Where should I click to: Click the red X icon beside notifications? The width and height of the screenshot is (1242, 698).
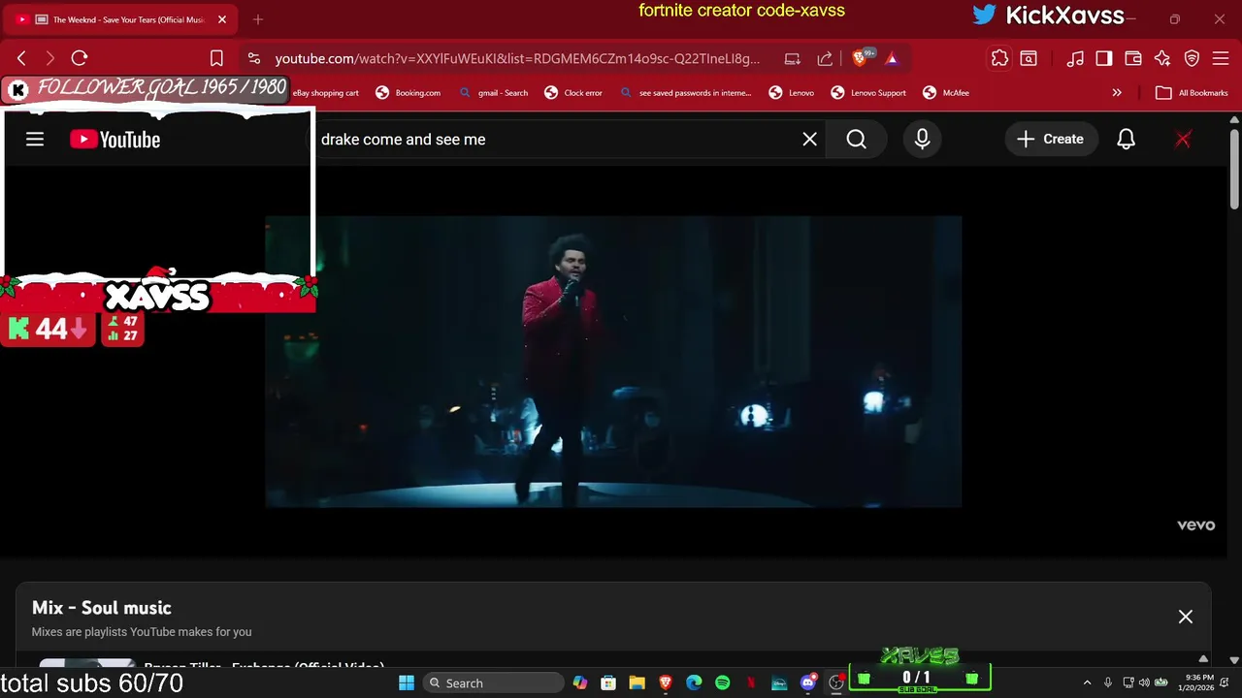(x=1183, y=140)
